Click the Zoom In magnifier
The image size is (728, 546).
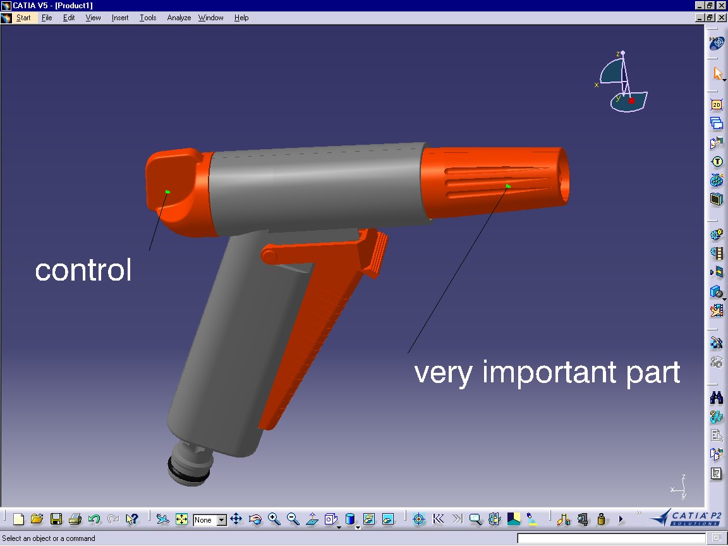(274, 519)
